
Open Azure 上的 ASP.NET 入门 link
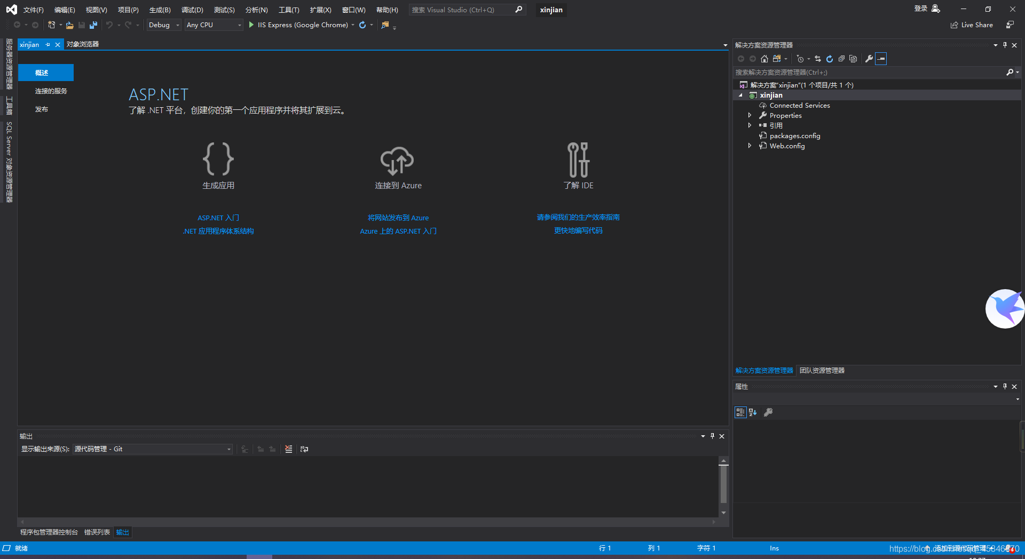(x=398, y=231)
